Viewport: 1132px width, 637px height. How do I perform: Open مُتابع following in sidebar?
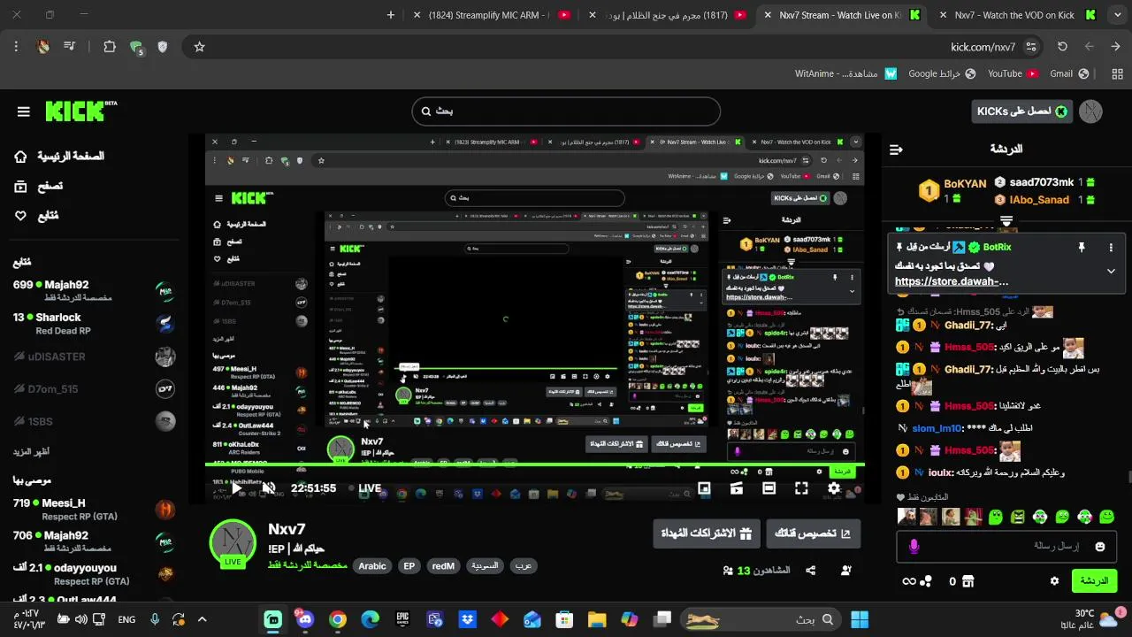coord(37,215)
